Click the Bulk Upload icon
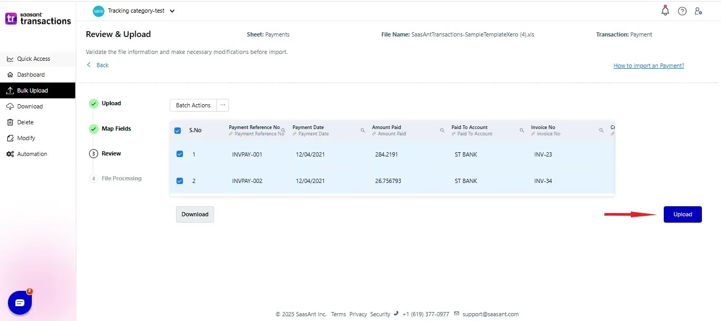This screenshot has height=321, width=721. click(10, 90)
